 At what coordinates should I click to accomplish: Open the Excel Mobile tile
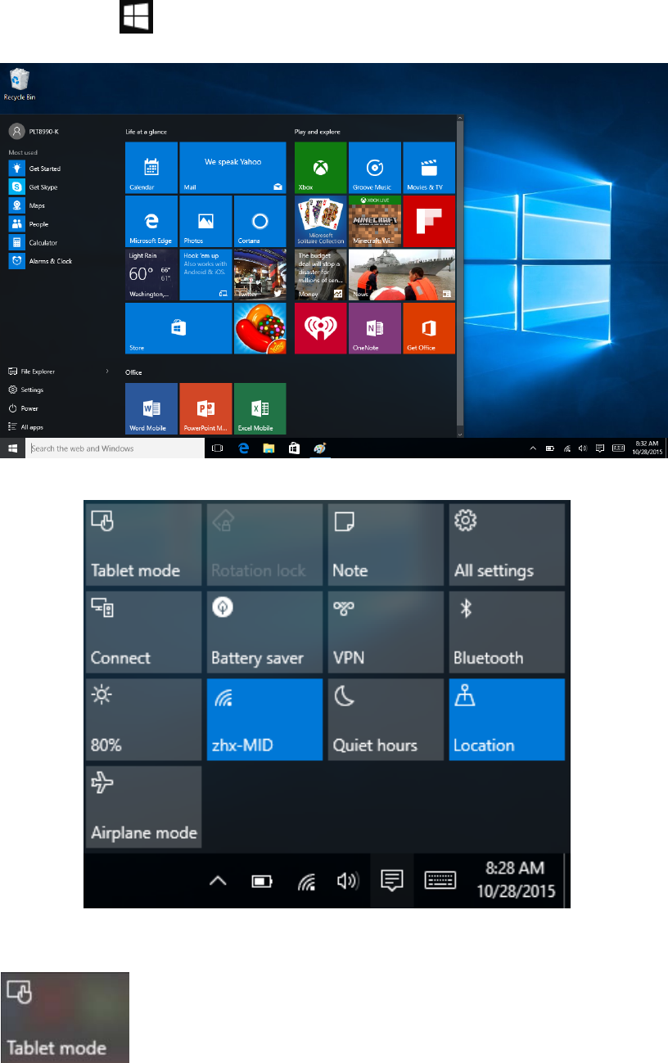click(260, 408)
